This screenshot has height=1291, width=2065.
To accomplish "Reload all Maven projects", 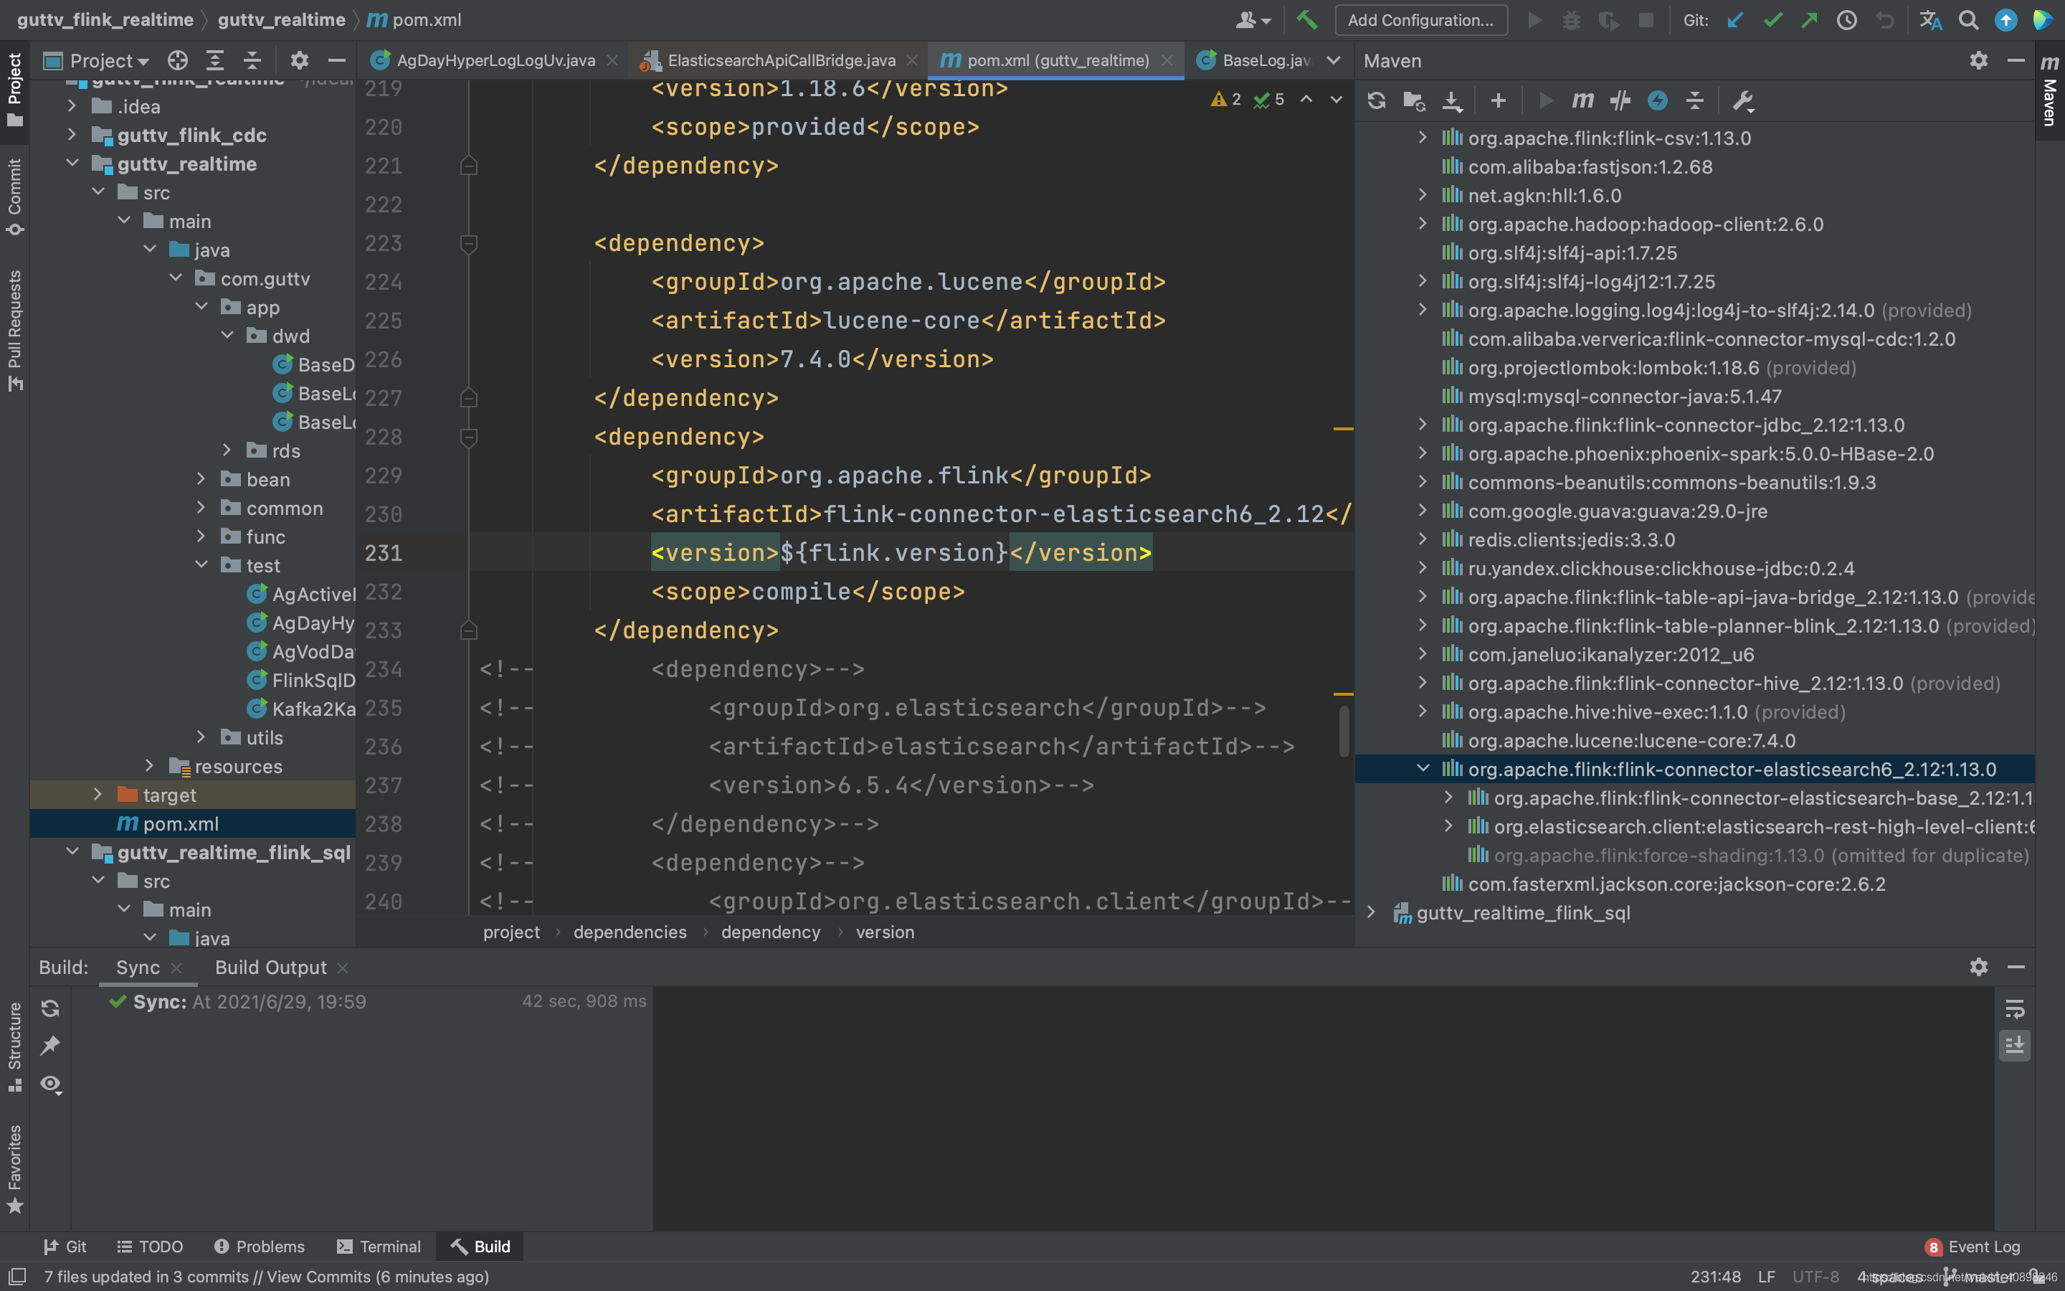I will tap(1375, 100).
